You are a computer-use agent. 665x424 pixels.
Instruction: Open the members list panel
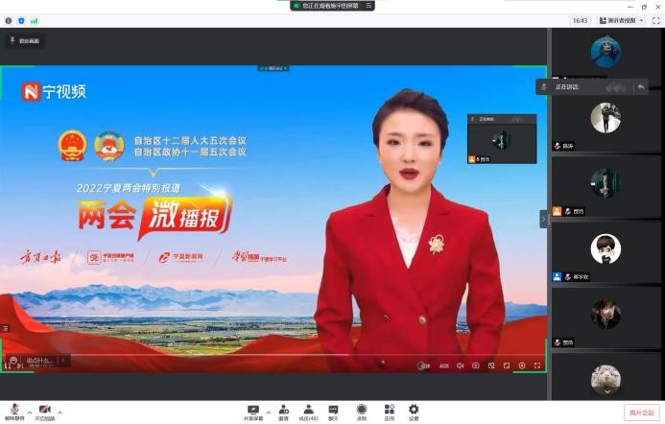pyautogui.click(x=308, y=410)
